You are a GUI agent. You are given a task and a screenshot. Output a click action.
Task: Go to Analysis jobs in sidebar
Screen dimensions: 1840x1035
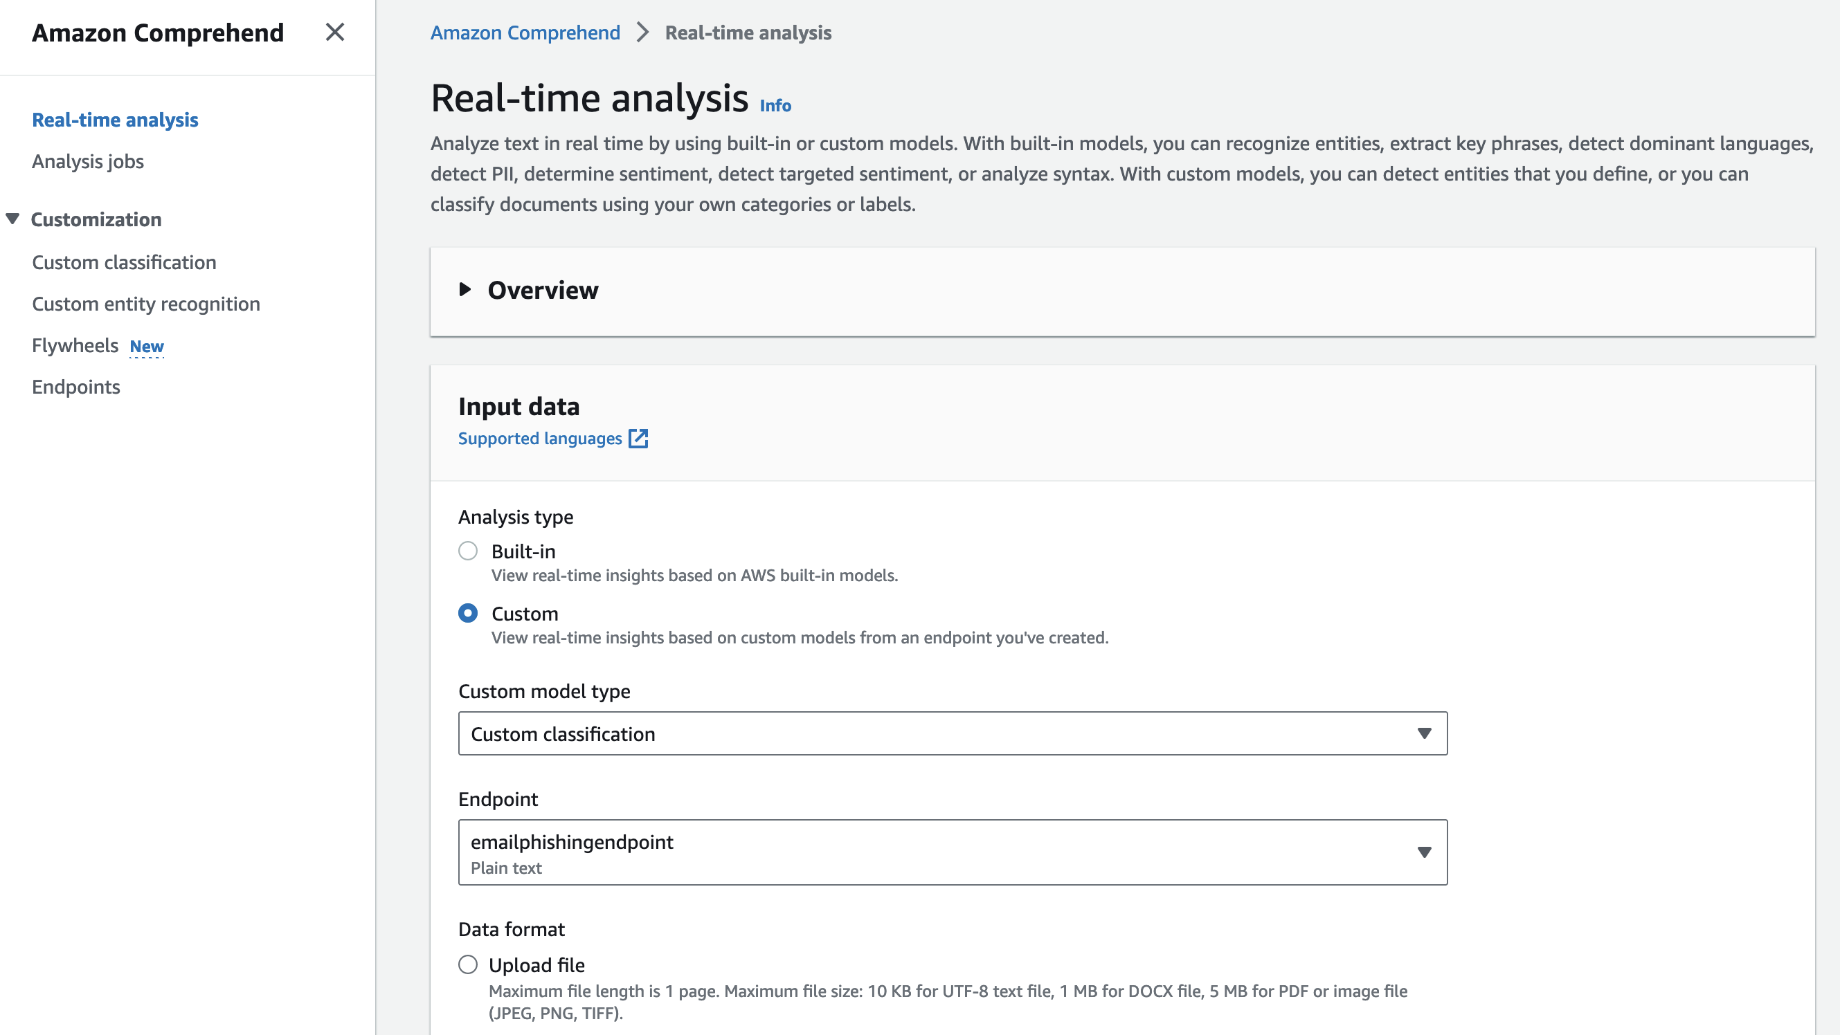pos(88,161)
